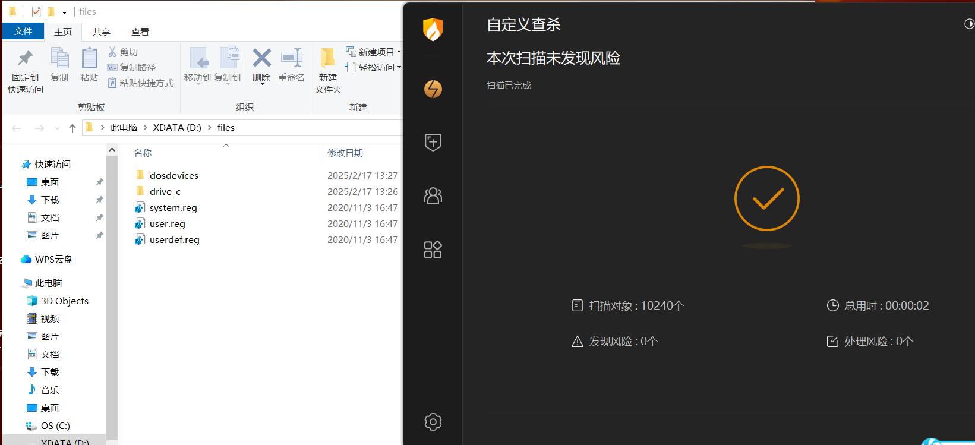Open quick access toolbar customize dropdown
This screenshot has width=975, height=445.
coord(64,12)
